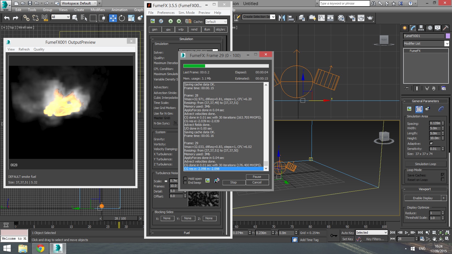The height and width of the screenshot is (254, 452).
Task: Click the FumeFX001 object color swatch
Action: coord(447,36)
